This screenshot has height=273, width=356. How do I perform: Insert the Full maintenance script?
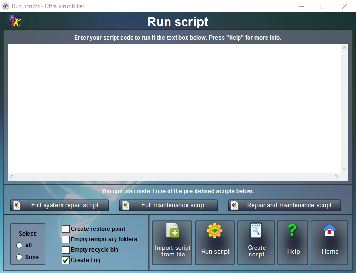click(169, 205)
